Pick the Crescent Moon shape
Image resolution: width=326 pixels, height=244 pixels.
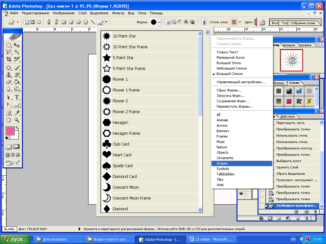[x=150, y=187]
